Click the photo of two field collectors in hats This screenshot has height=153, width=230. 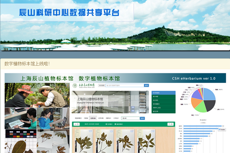pyautogui.click(x=37, y=95)
